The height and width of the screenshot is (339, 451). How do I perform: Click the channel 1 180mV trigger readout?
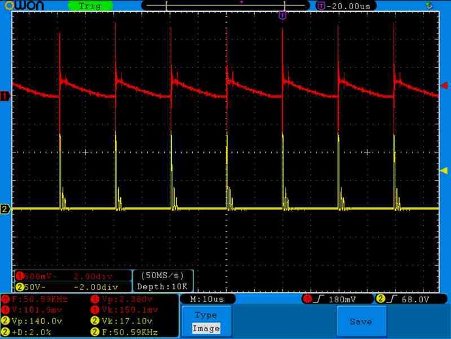point(337,299)
